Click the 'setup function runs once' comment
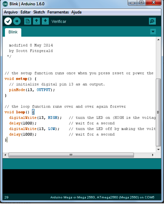The height and width of the screenshot is (204, 164). [x=79, y=73]
